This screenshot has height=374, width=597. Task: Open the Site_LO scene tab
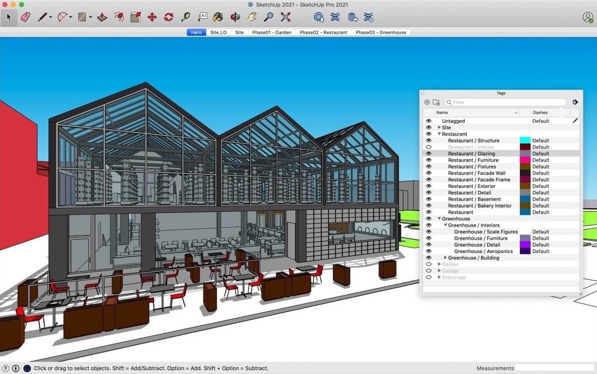tap(219, 32)
